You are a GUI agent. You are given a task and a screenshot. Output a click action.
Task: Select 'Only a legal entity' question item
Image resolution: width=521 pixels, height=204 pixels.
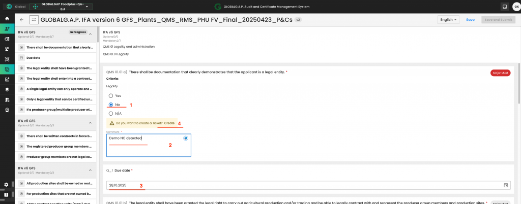click(x=59, y=99)
